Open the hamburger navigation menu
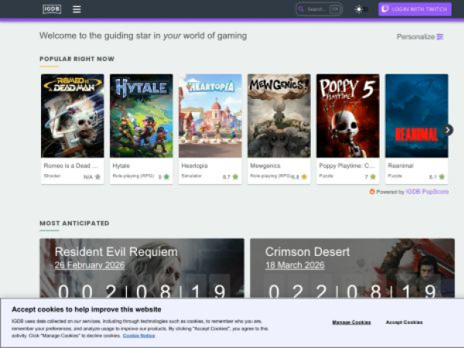 (x=77, y=9)
